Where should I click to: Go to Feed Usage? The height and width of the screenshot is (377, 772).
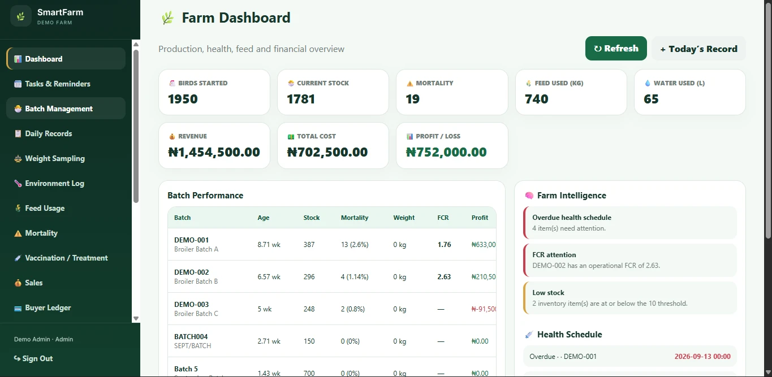pyautogui.click(x=66, y=208)
